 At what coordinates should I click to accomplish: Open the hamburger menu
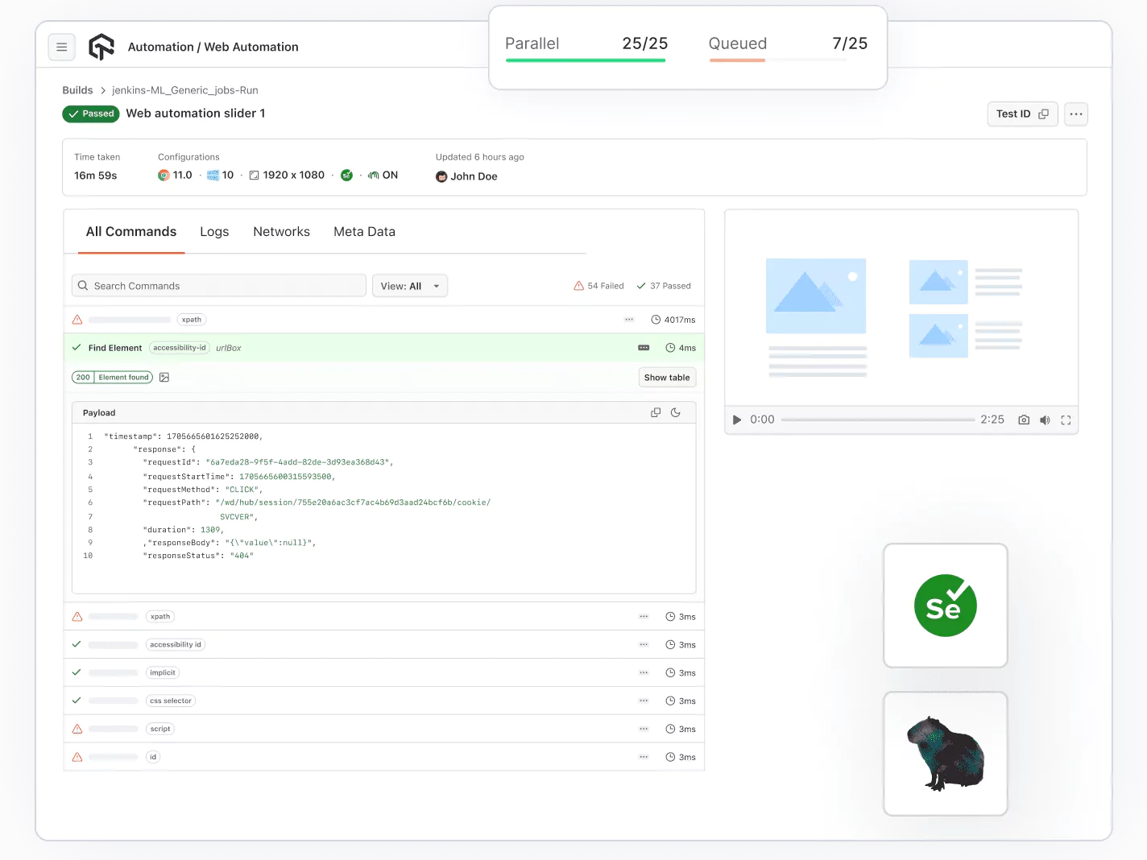click(62, 48)
